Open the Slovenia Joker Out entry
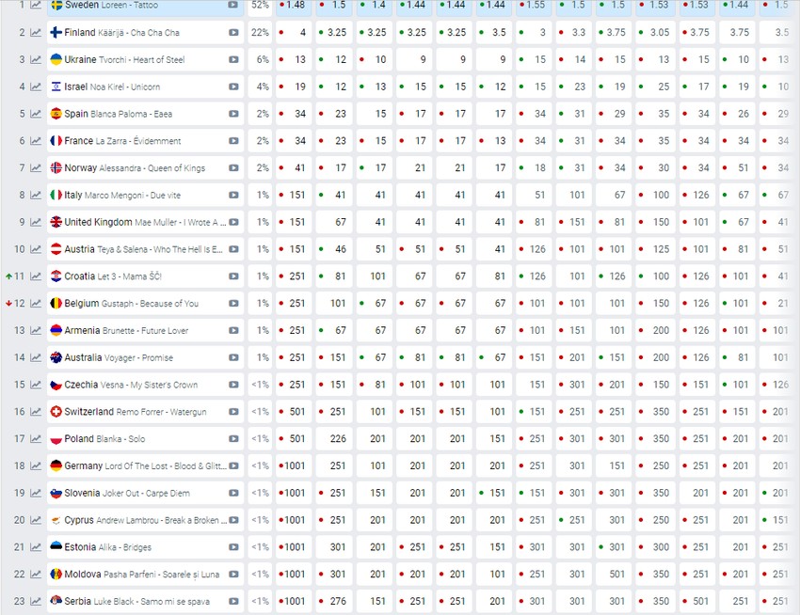Image resolution: width=800 pixels, height=615 pixels. click(127, 493)
